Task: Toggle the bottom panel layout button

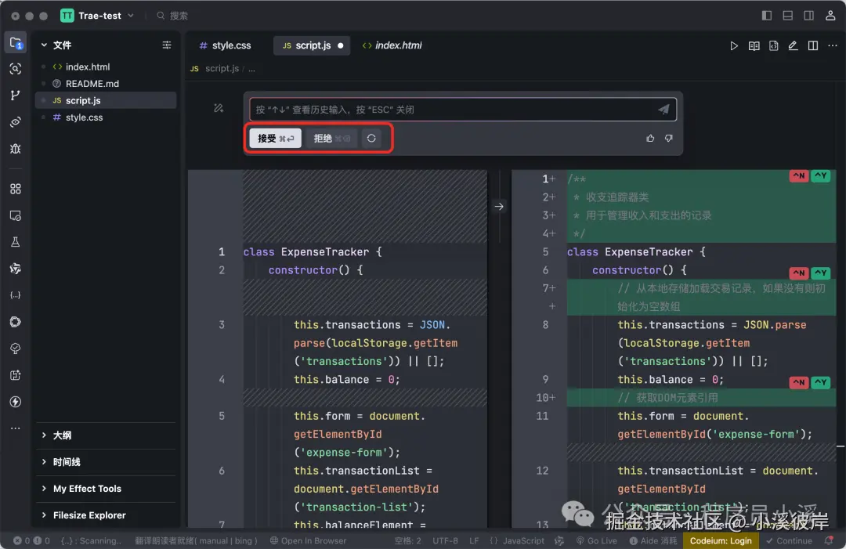Action: [788, 16]
